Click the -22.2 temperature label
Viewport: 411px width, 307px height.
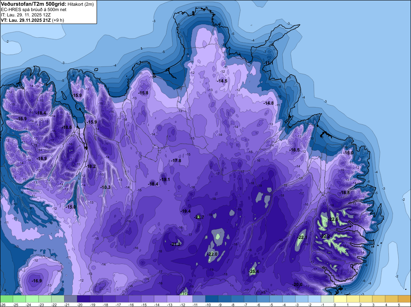(325, 236)
